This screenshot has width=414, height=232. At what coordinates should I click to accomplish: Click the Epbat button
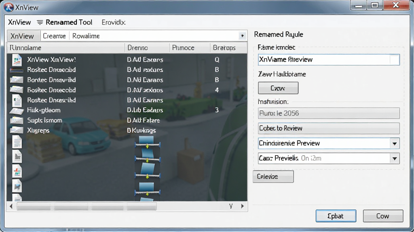(336, 216)
